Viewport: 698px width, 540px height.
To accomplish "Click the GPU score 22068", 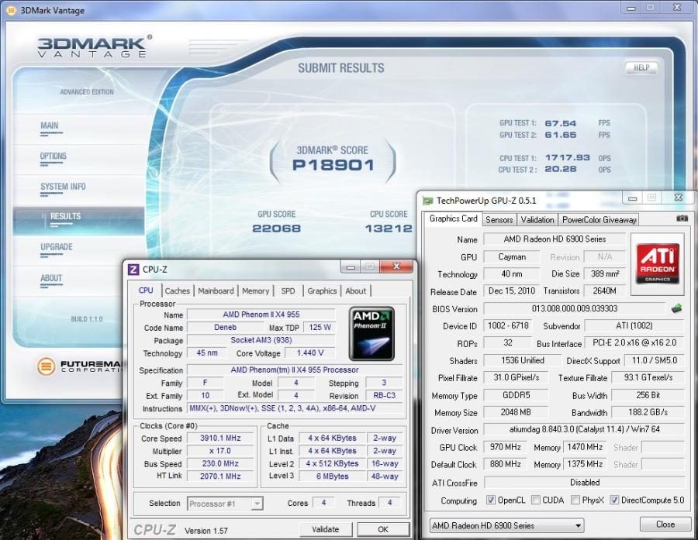I will [276, 229].
